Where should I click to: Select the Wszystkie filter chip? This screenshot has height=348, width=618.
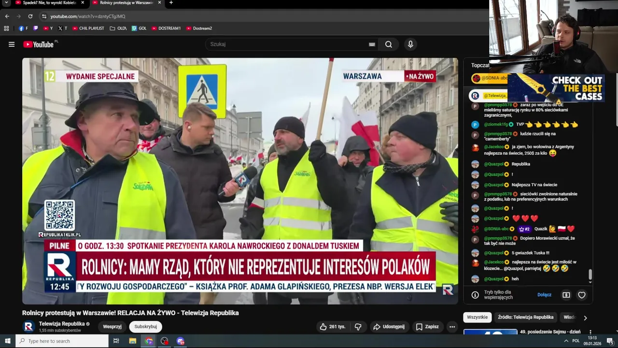coord(477,317)
